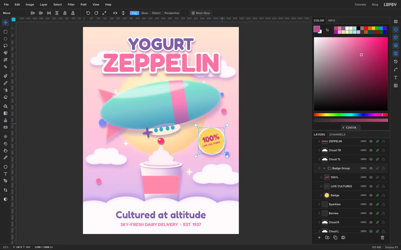401x250 pixels.
Task: Click the foreground color swatch
Action: click(317, 29)
